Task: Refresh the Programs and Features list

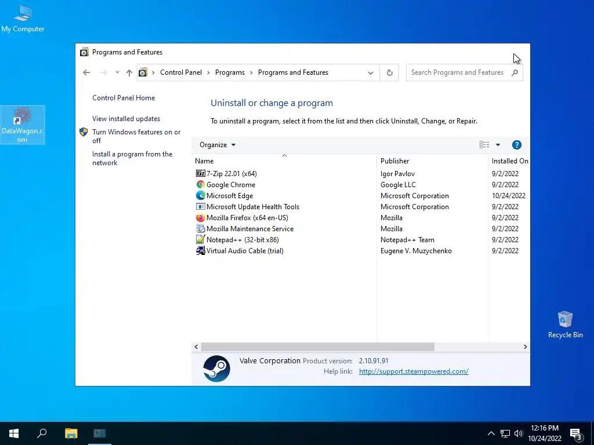Action: 389,72
